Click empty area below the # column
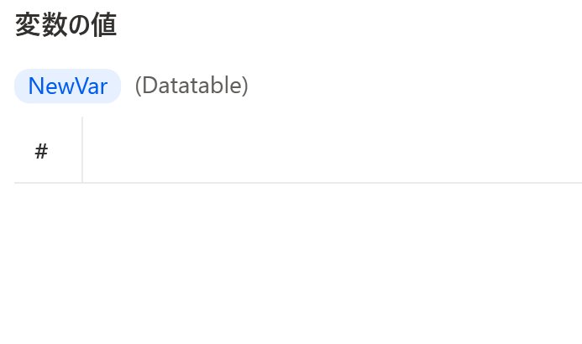The width and height of the screenshot is (582, 344). click(x=48, y=263)
